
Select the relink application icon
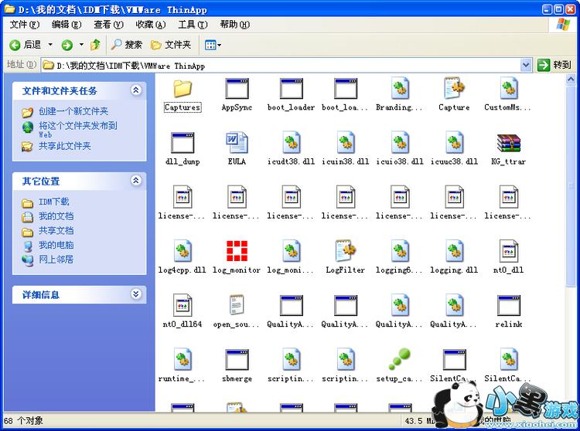pos(509,306)
